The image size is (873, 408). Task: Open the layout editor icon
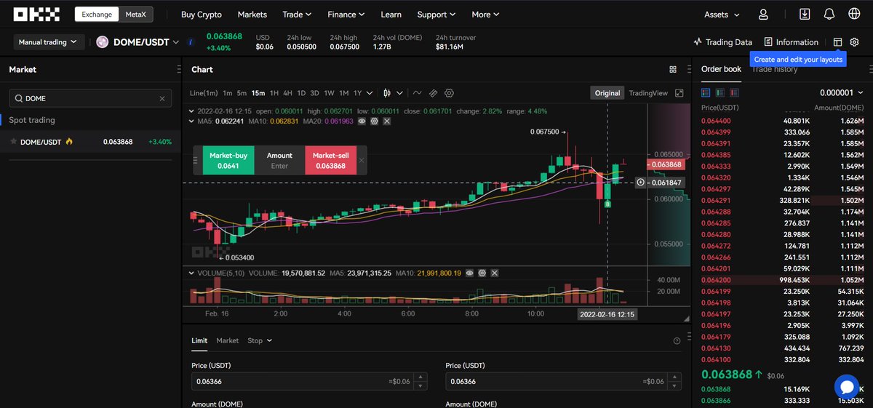tap(837, 42)
